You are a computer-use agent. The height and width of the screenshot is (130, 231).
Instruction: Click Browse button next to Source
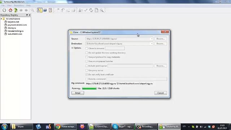[x=160, y=39]
